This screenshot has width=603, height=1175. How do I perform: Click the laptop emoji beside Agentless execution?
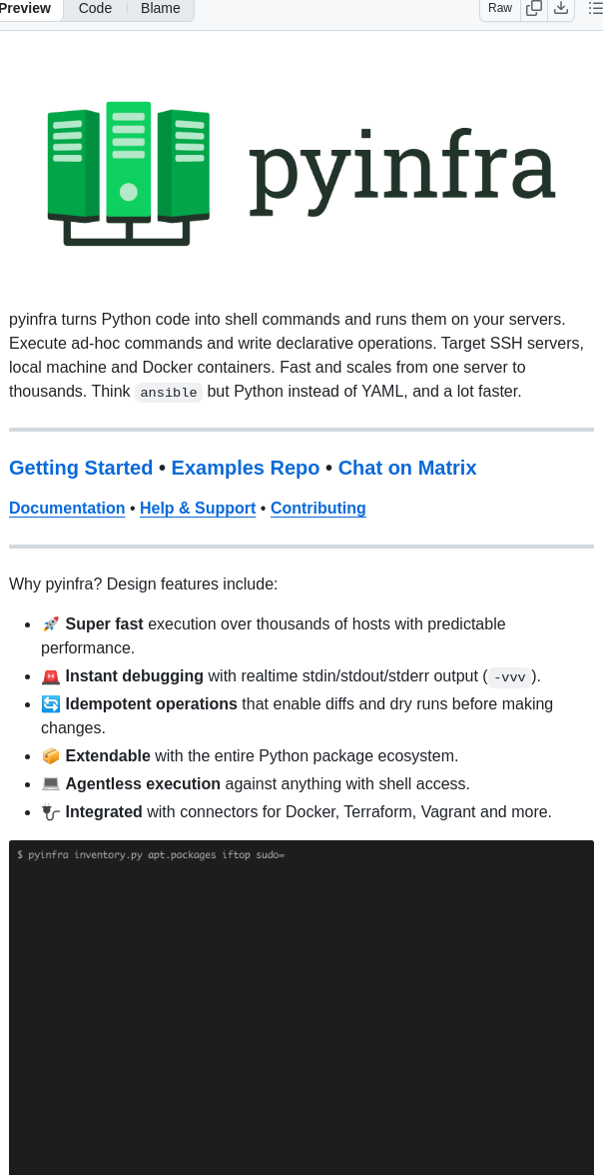pos(51,783)
